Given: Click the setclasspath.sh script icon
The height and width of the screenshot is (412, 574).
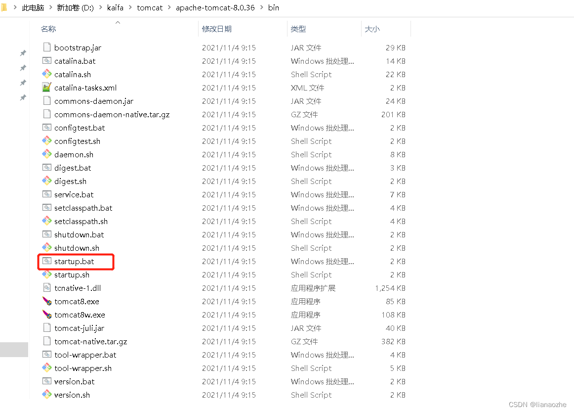Looking at the screenshot, I should coord(47,221).
